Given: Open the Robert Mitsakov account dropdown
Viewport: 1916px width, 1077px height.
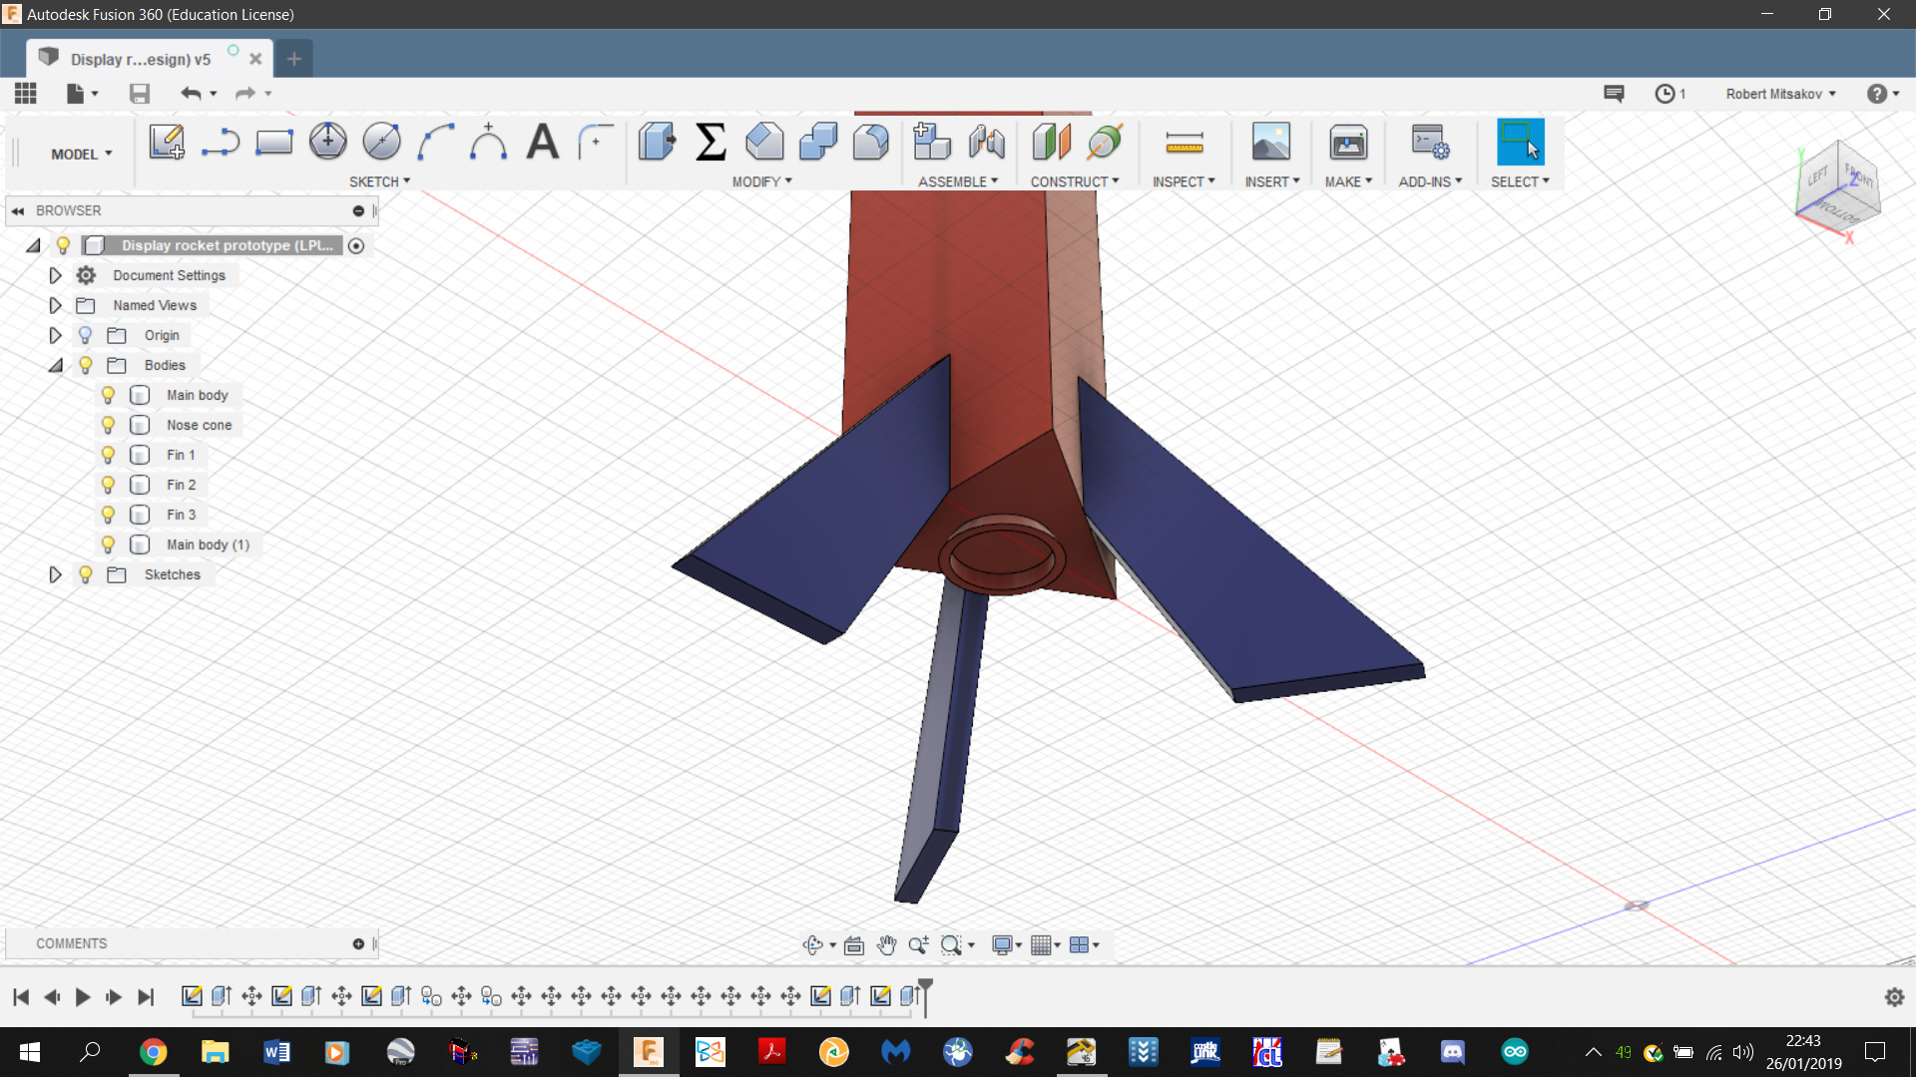Looking at the screenshot, I should (1781, 94).
